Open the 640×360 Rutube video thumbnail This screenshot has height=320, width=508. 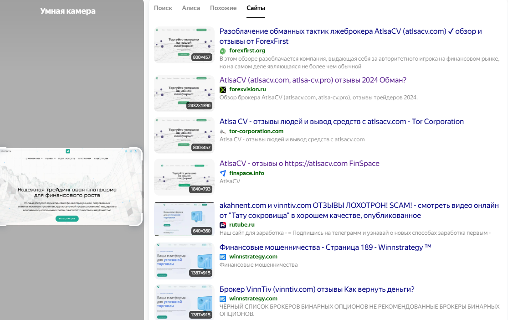coord(184,219)
